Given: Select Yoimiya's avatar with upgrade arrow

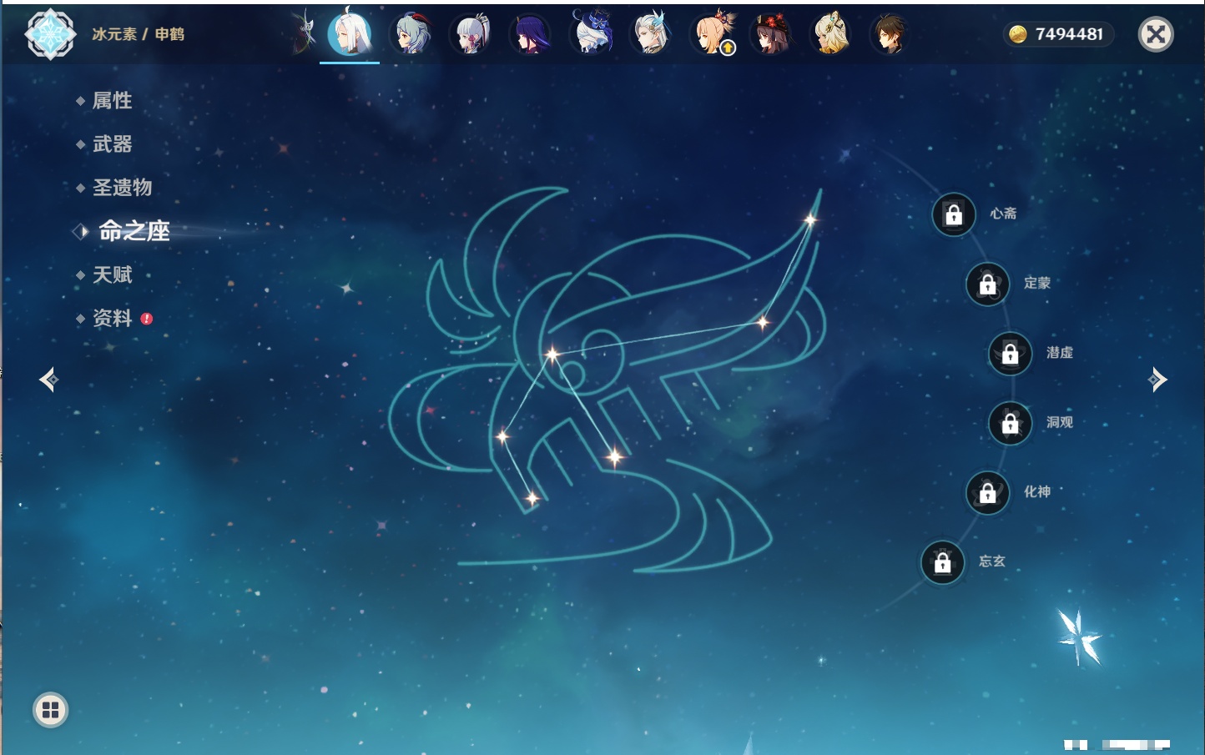Looking at the screenshot, I should (x=713, y=34).
